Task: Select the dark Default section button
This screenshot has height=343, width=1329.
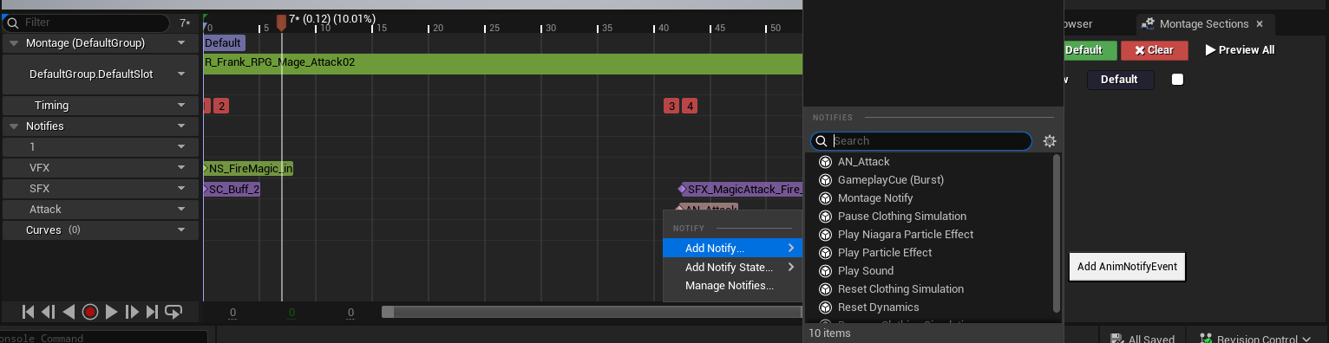Action: [x=1119, y=80]
